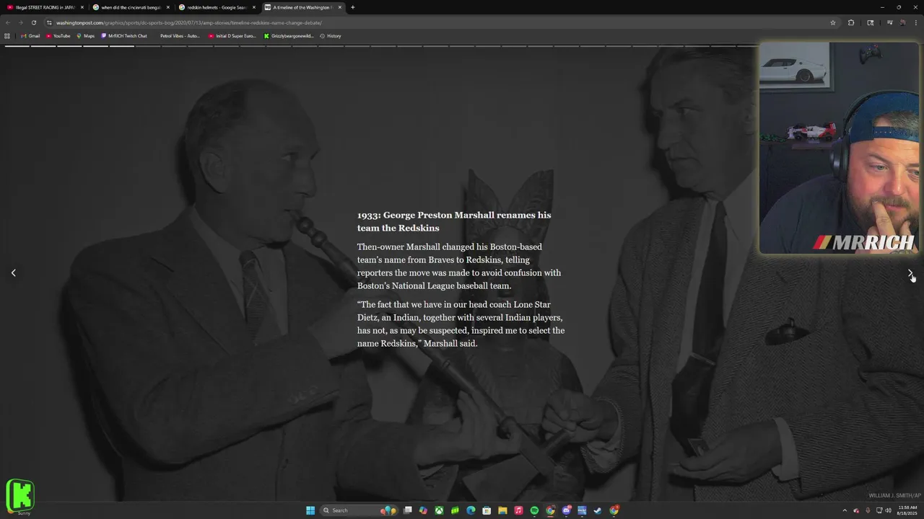Click the browser forward arrow
Screen dimensions: 924x519
[x=20, y=22]
